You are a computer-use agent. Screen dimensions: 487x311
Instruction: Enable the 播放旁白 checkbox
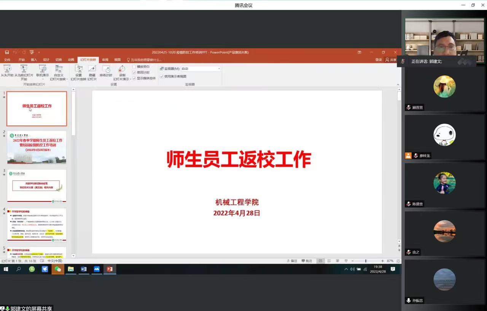click(134, 67)
